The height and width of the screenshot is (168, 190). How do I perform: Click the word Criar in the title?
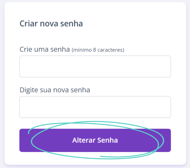29,23
